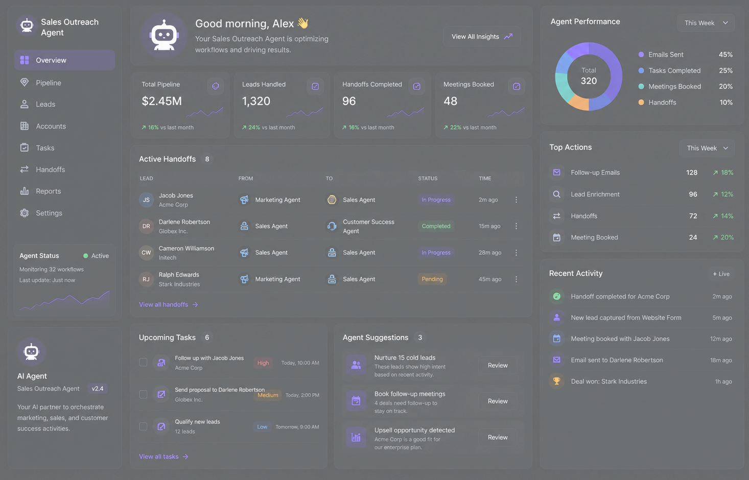
Task: Open row options for Jacob Jones handoff
Action: tap(516, 200)
